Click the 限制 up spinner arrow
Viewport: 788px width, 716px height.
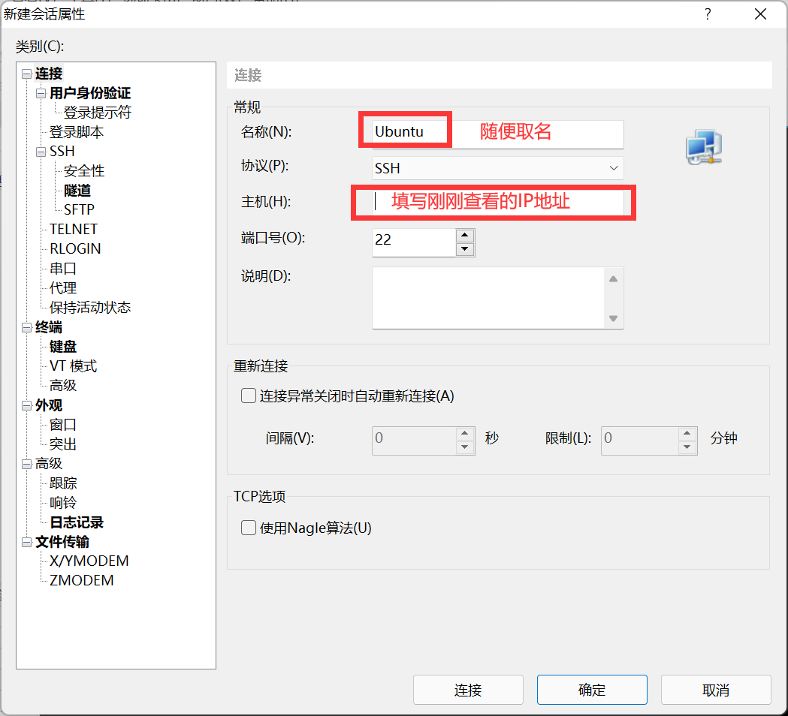pyautogui.click(x=687, y=433)
